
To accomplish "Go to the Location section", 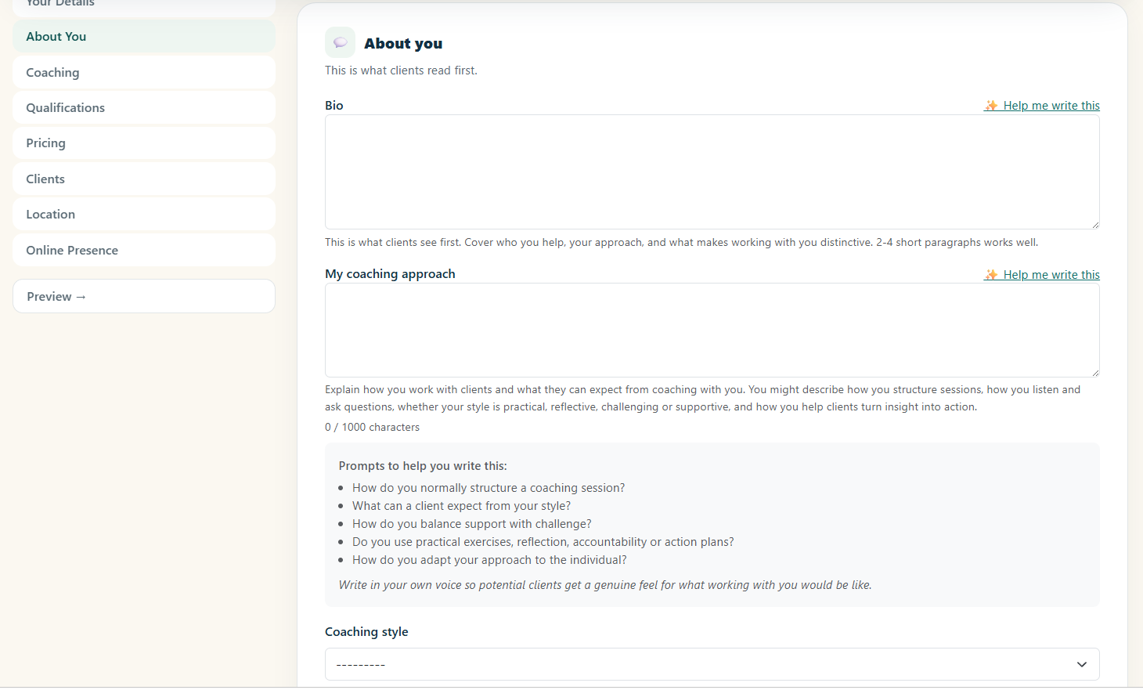I will click(144, 215).
